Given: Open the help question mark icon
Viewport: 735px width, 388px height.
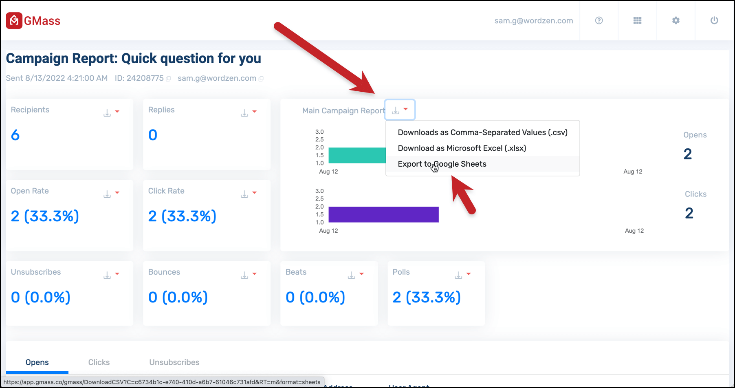Looking at the screenshot, I should point(599,20).
